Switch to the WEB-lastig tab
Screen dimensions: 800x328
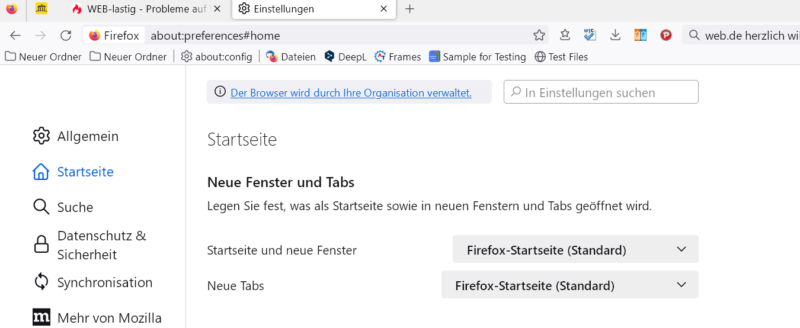(x=145, y=9)
